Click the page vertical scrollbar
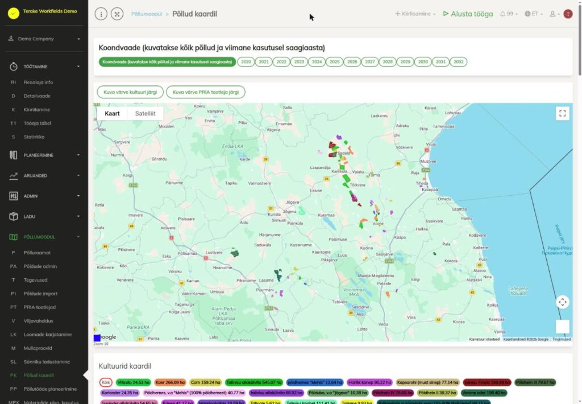582x404 pixels. [x=579, y=41]
